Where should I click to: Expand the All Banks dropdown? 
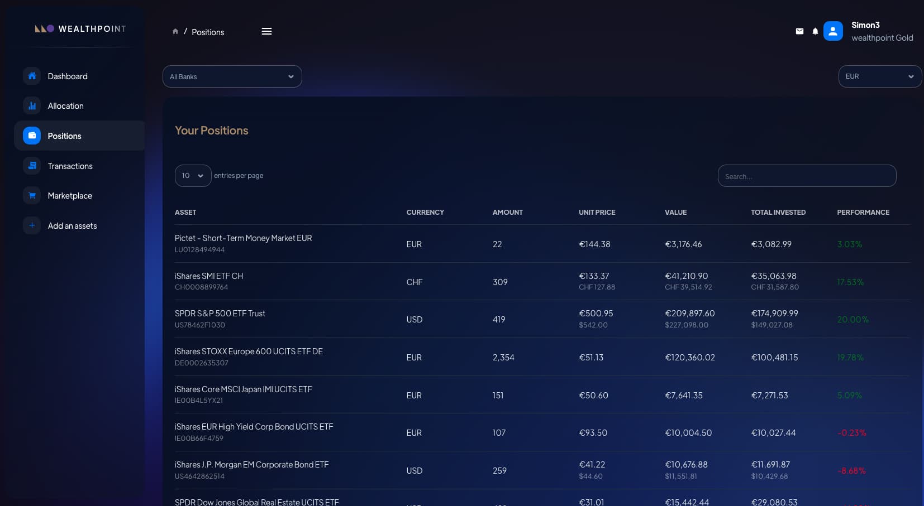coord(232,76)
